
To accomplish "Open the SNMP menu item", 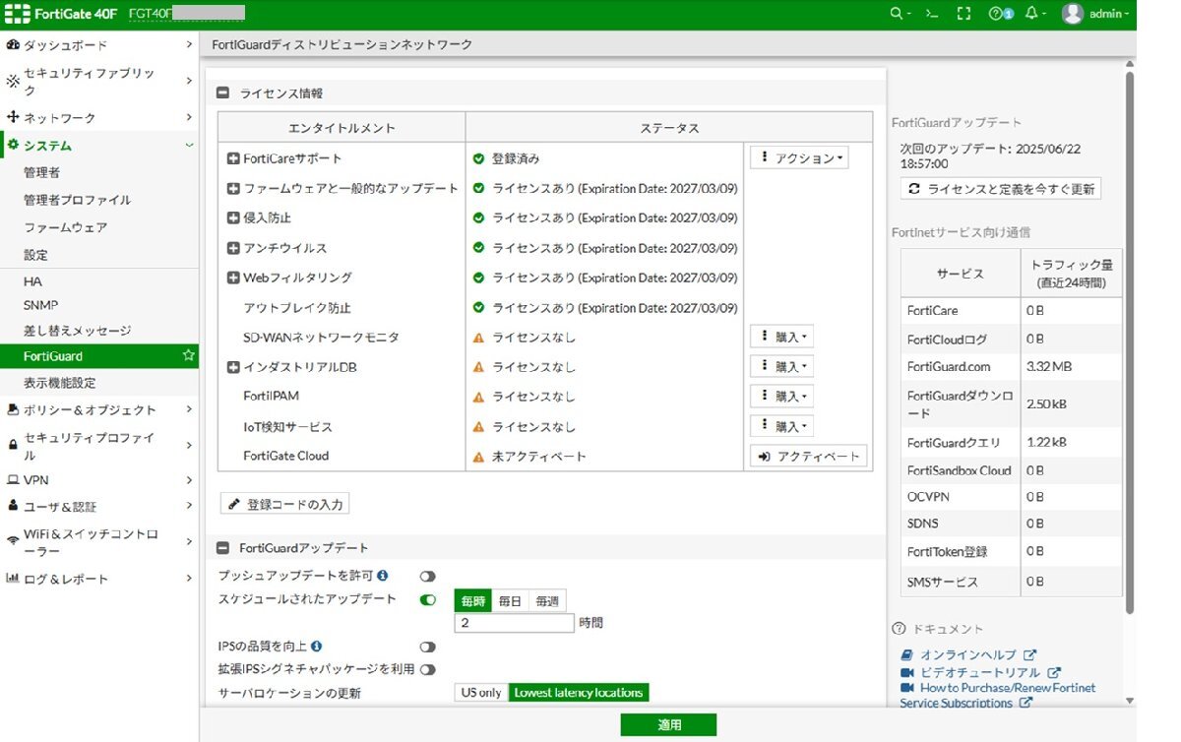I will 40,305.
